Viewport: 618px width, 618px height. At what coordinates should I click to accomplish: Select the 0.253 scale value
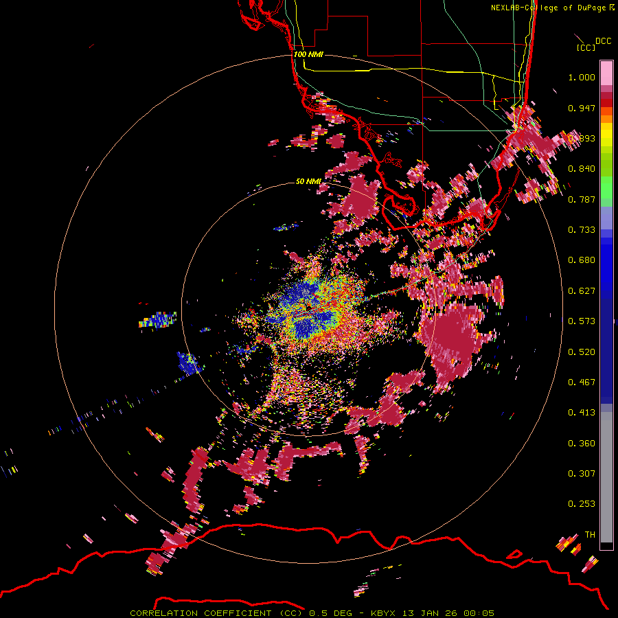click(582, 504)
